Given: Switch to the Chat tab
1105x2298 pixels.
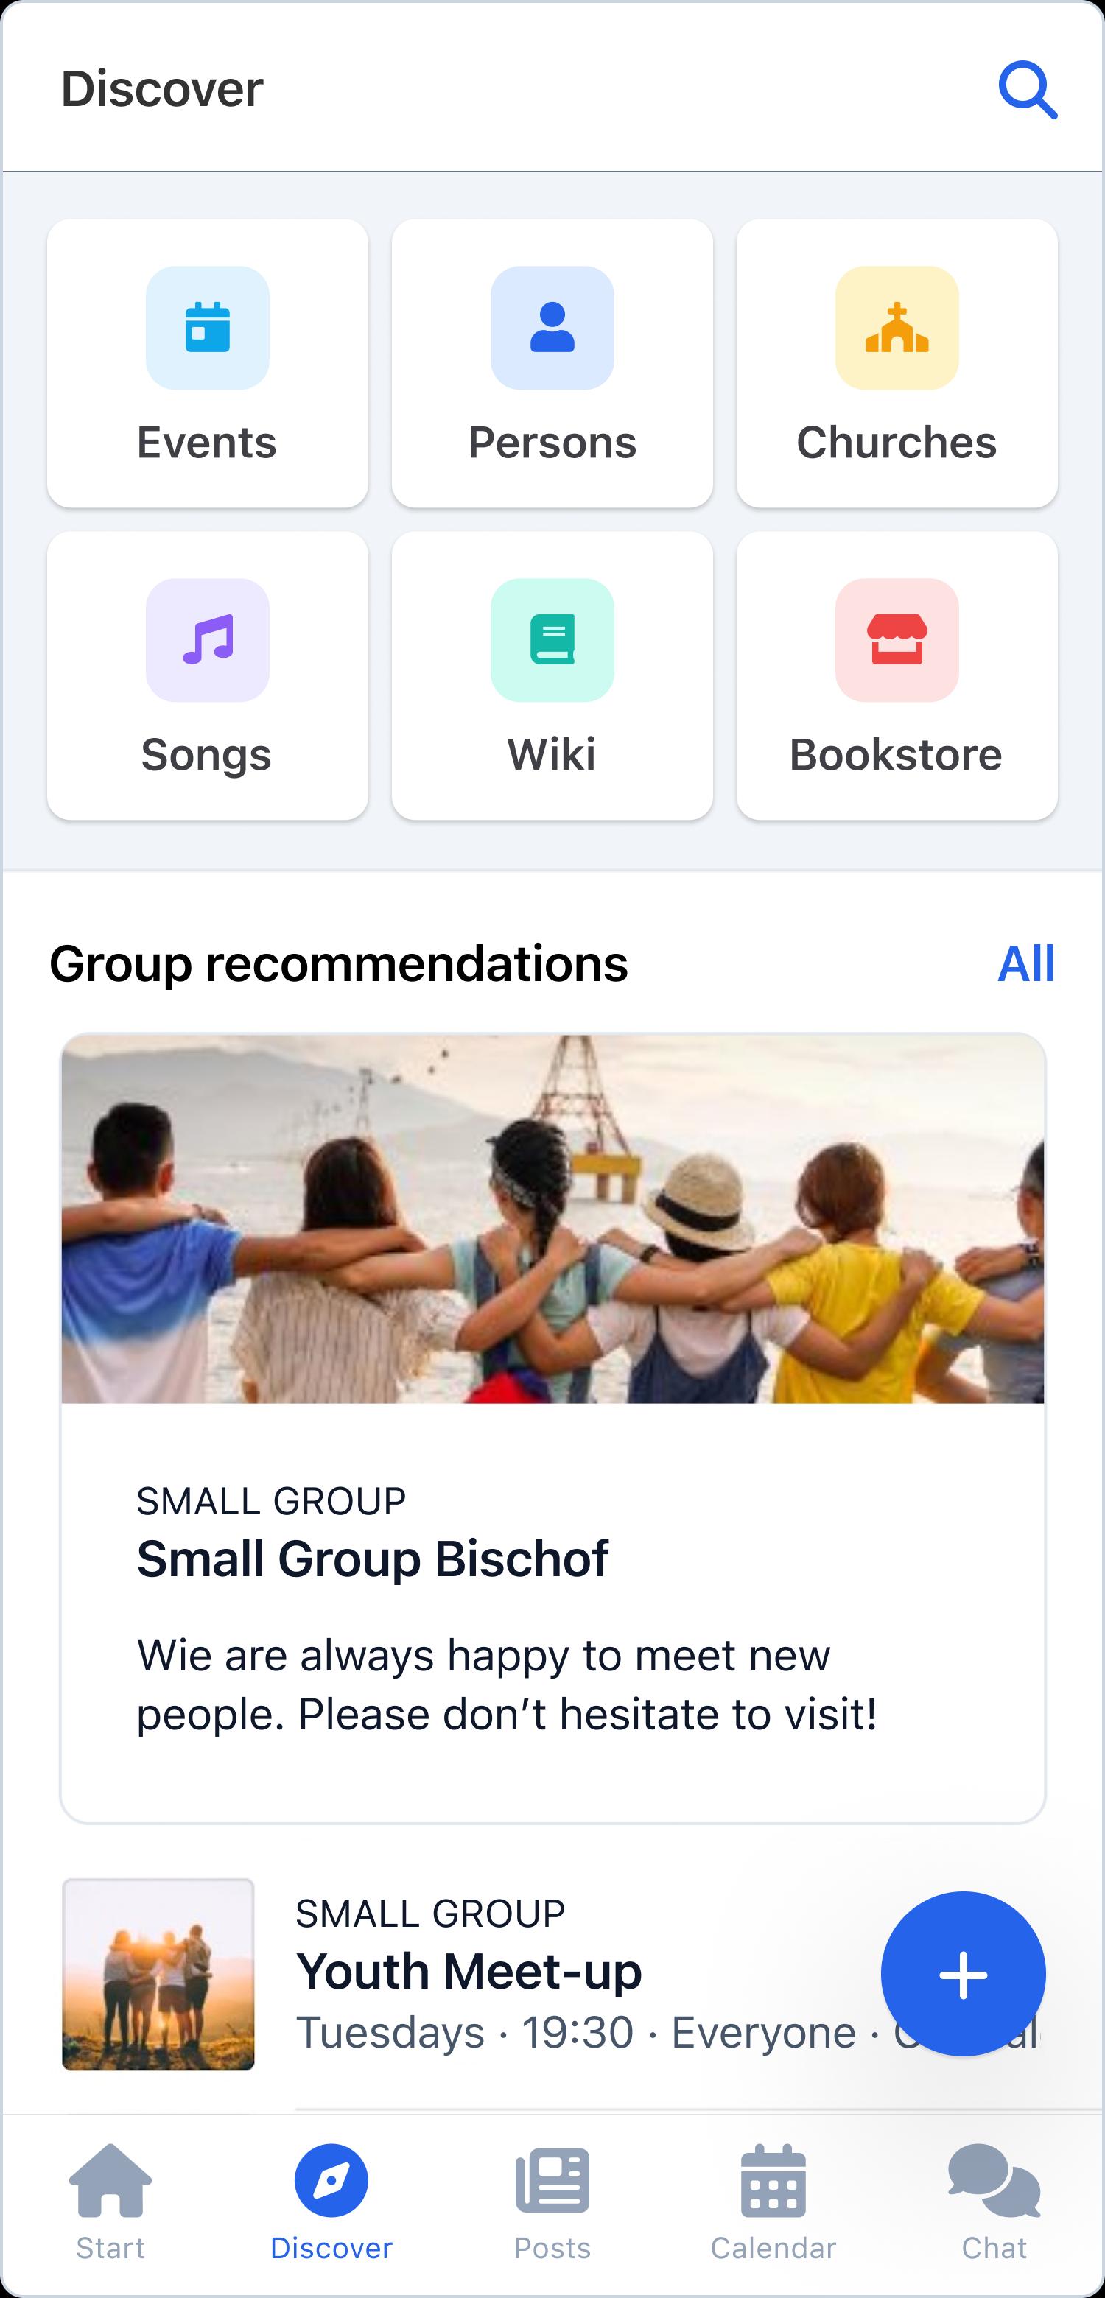Looking at the screenshot, I should [994, 2200].
